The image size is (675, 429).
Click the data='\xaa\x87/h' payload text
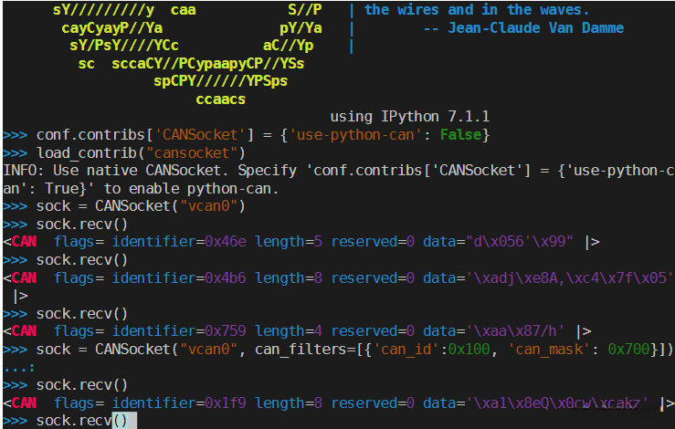[494, 331]
